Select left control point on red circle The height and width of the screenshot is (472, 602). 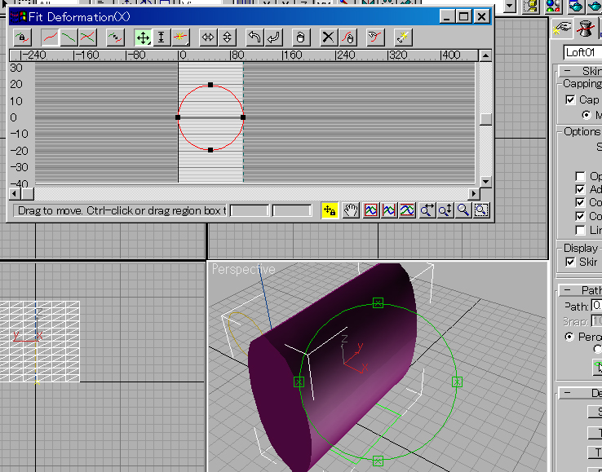point(178,117)
